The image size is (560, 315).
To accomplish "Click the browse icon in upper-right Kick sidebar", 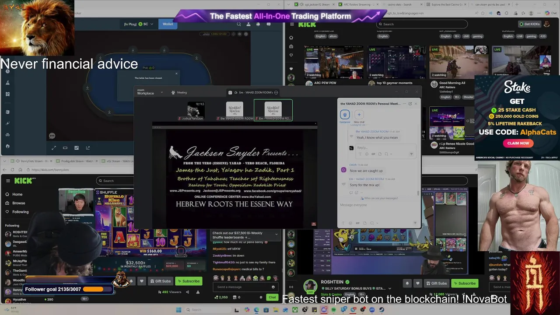I will [x=291, y=46].
